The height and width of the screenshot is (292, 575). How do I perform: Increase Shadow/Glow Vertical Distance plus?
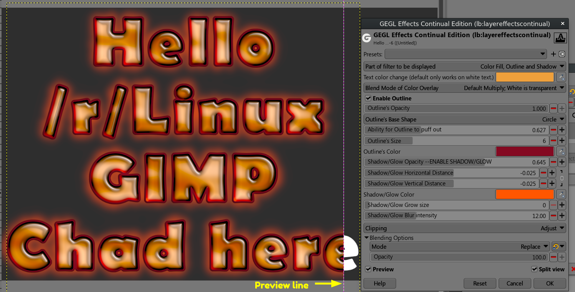[x=552, y=184]
